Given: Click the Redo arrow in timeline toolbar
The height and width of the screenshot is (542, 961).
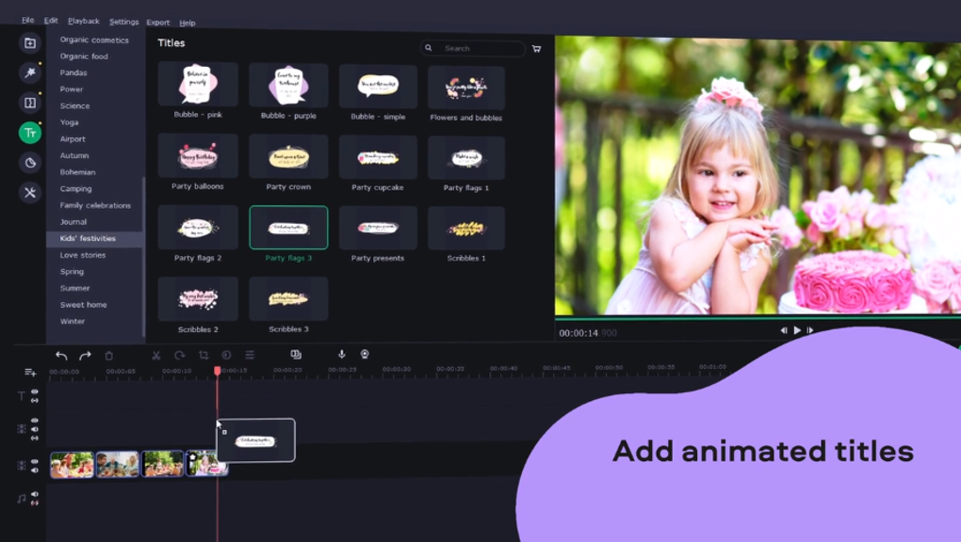Looking at the screenshot, I should (x=85, y=355).
